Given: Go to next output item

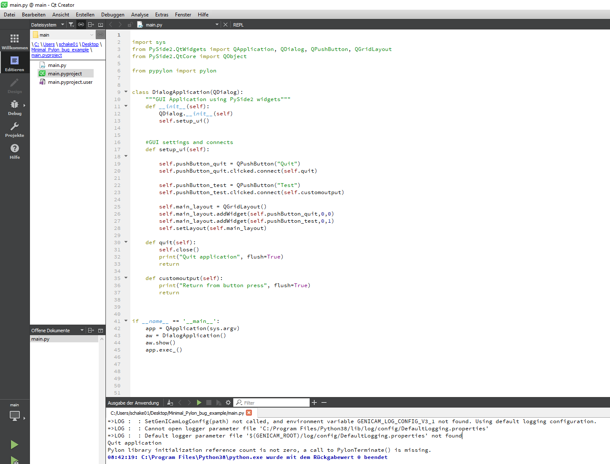Looking at the screenshot, I should coord(189,403).
